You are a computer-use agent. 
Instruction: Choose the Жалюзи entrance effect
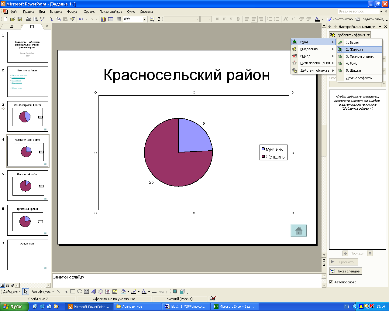[x=359, y=50]
